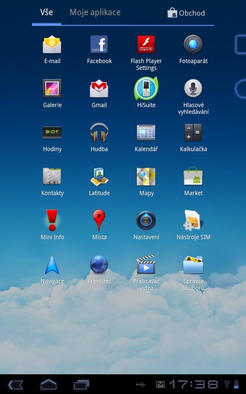246x394 pixels.
Task: Open the Hodiny clock app
Action: coord(52,132)
